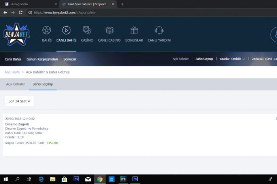277x184 pixels.
Task: Click the 23:56:53 clock display
Action: 258,59
